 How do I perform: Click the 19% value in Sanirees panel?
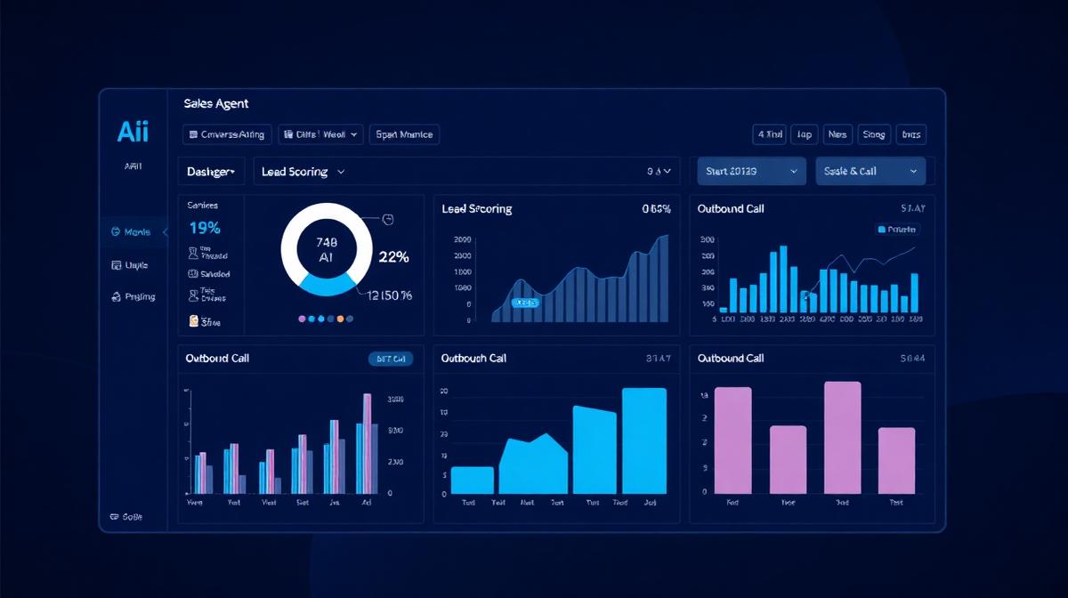pos(204,228)
